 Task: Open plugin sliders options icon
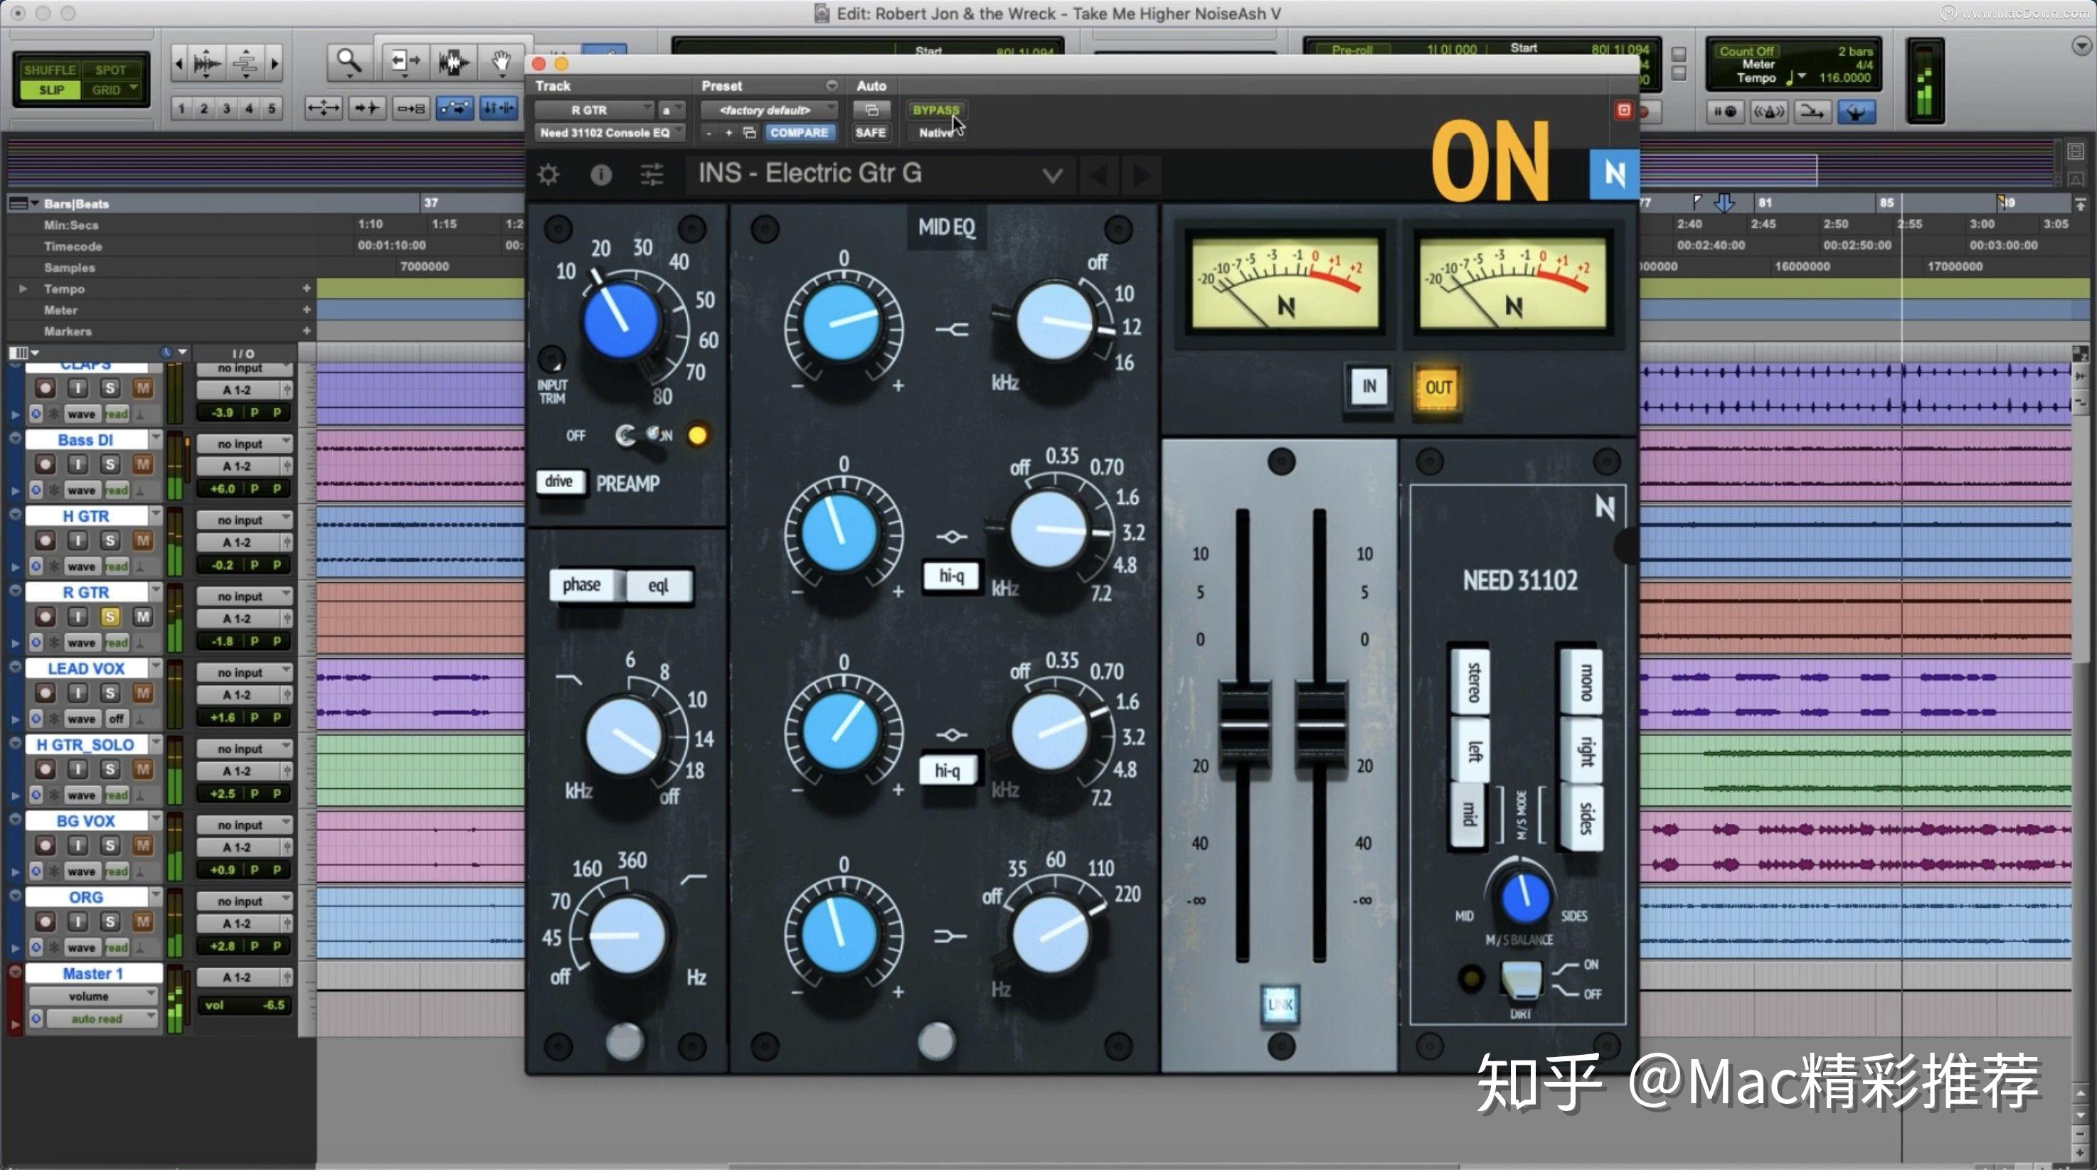tap(652, 174)
